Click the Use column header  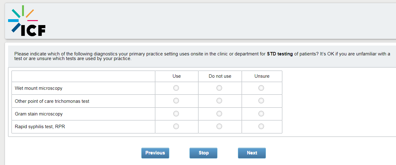(176, 76)
